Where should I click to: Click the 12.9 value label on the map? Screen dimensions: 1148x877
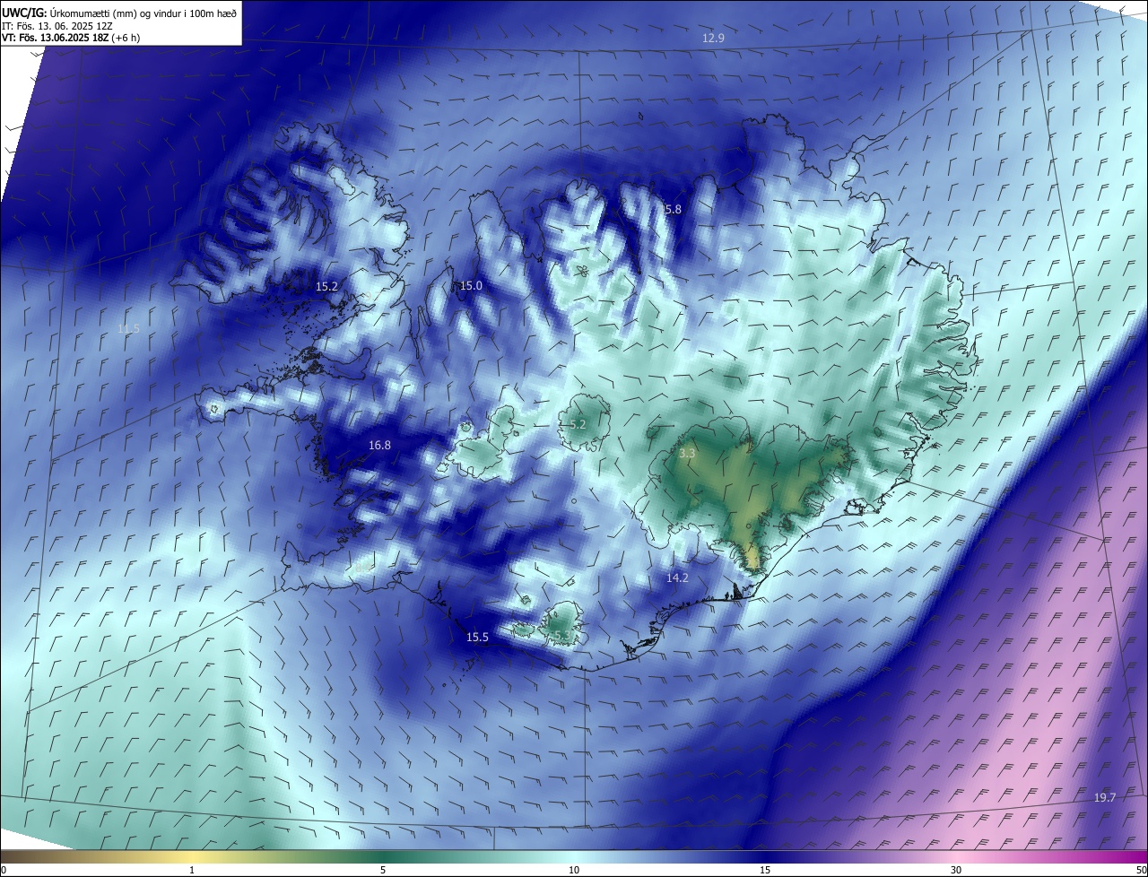point(713,39)
